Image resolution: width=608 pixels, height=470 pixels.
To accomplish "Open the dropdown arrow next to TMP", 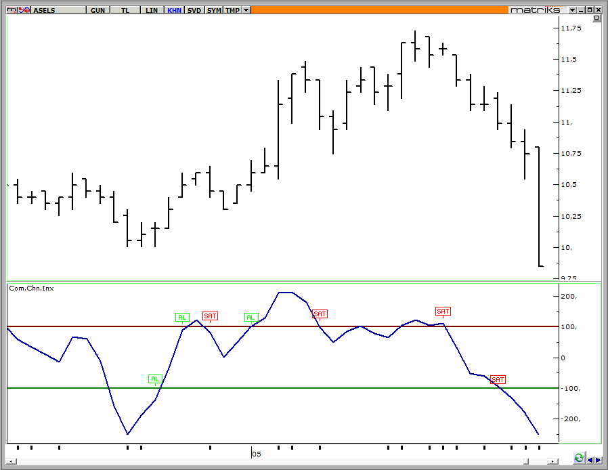I will 246,10.
